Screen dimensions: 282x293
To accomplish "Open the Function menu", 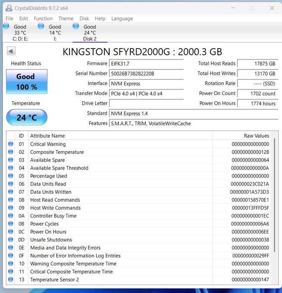I will pyautogui.click(x=43, y=18).
